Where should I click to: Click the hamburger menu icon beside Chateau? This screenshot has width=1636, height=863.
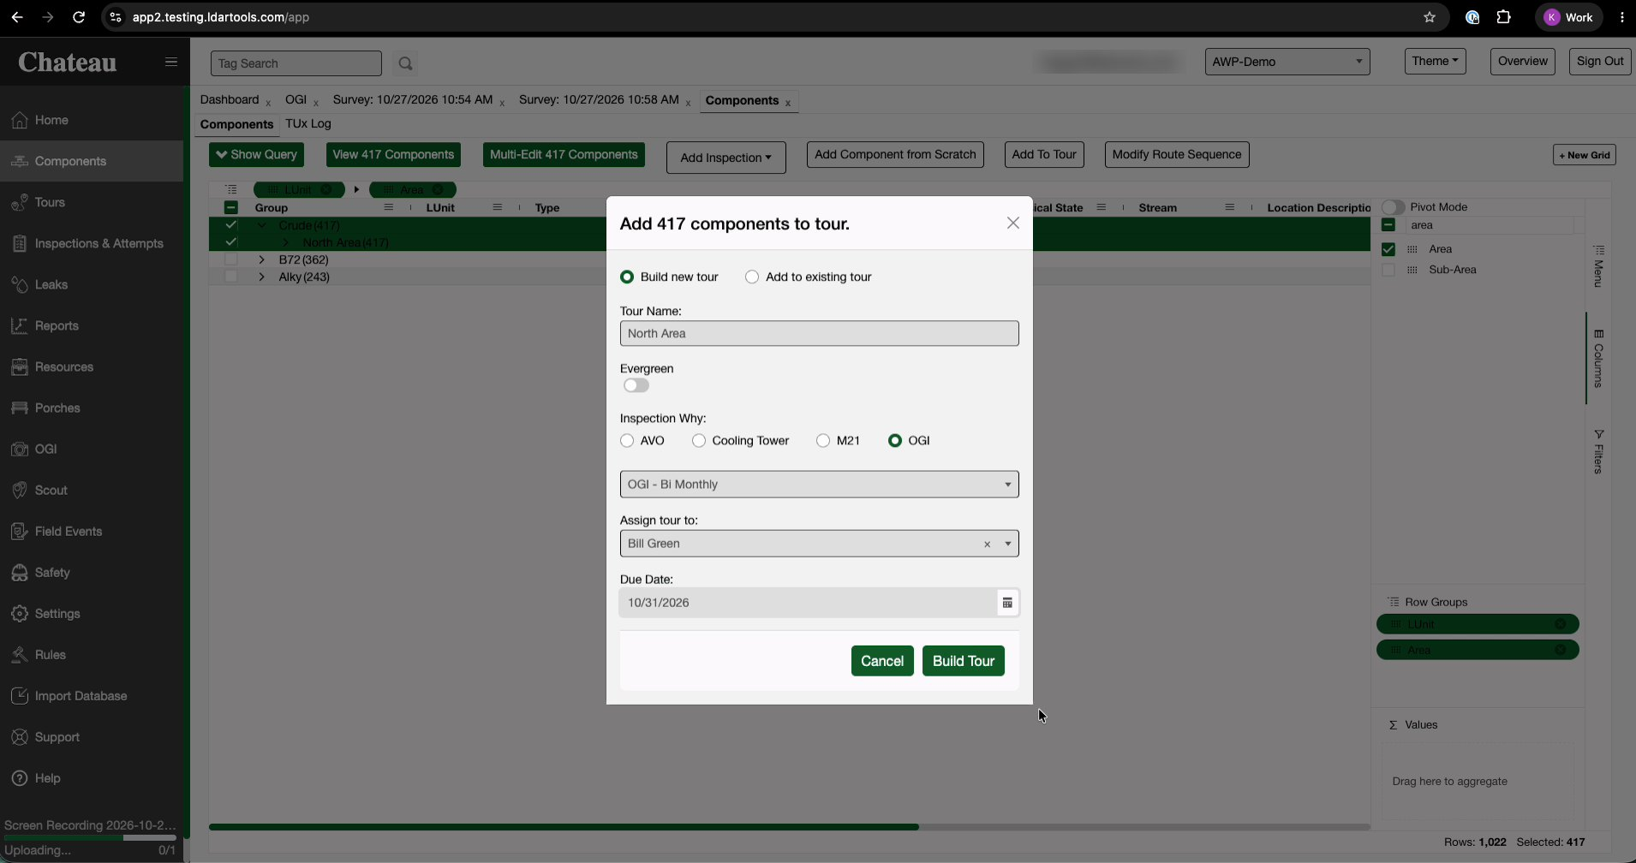[x=171, y=62]
